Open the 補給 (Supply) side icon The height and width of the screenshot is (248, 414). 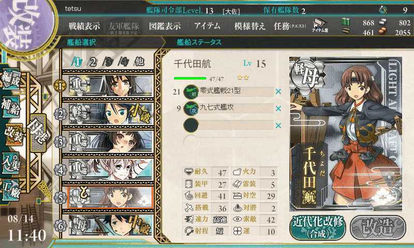[x=11, y=106]
